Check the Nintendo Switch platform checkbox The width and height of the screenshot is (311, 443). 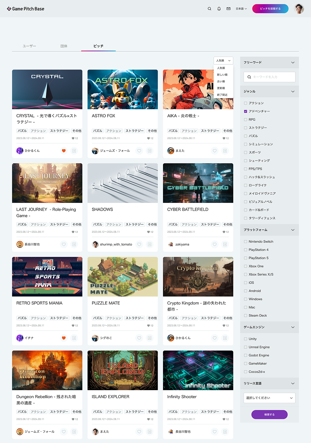tap(246, 242)
